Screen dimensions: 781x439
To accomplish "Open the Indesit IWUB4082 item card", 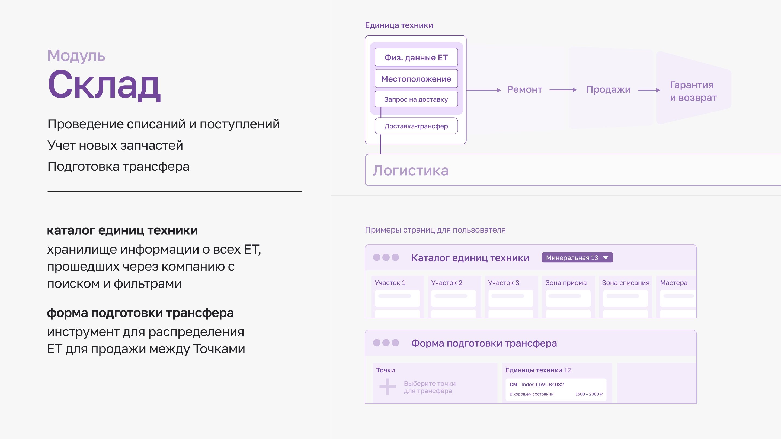I will [x=556, y=389].
